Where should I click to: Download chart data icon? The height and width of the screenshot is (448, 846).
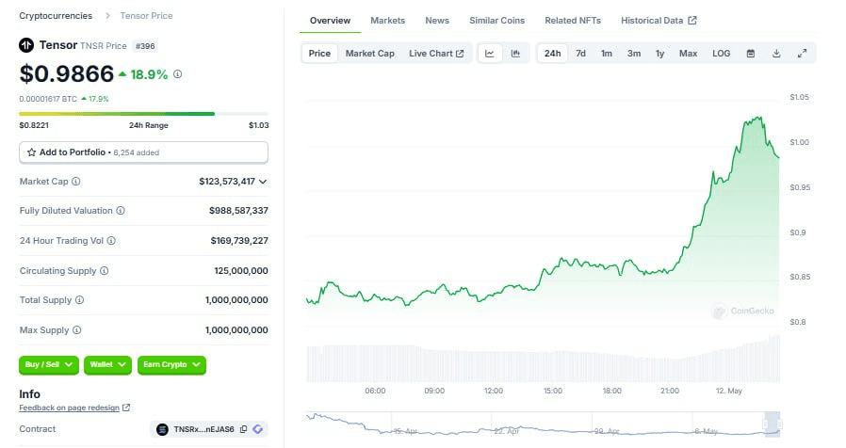[776, 54]
